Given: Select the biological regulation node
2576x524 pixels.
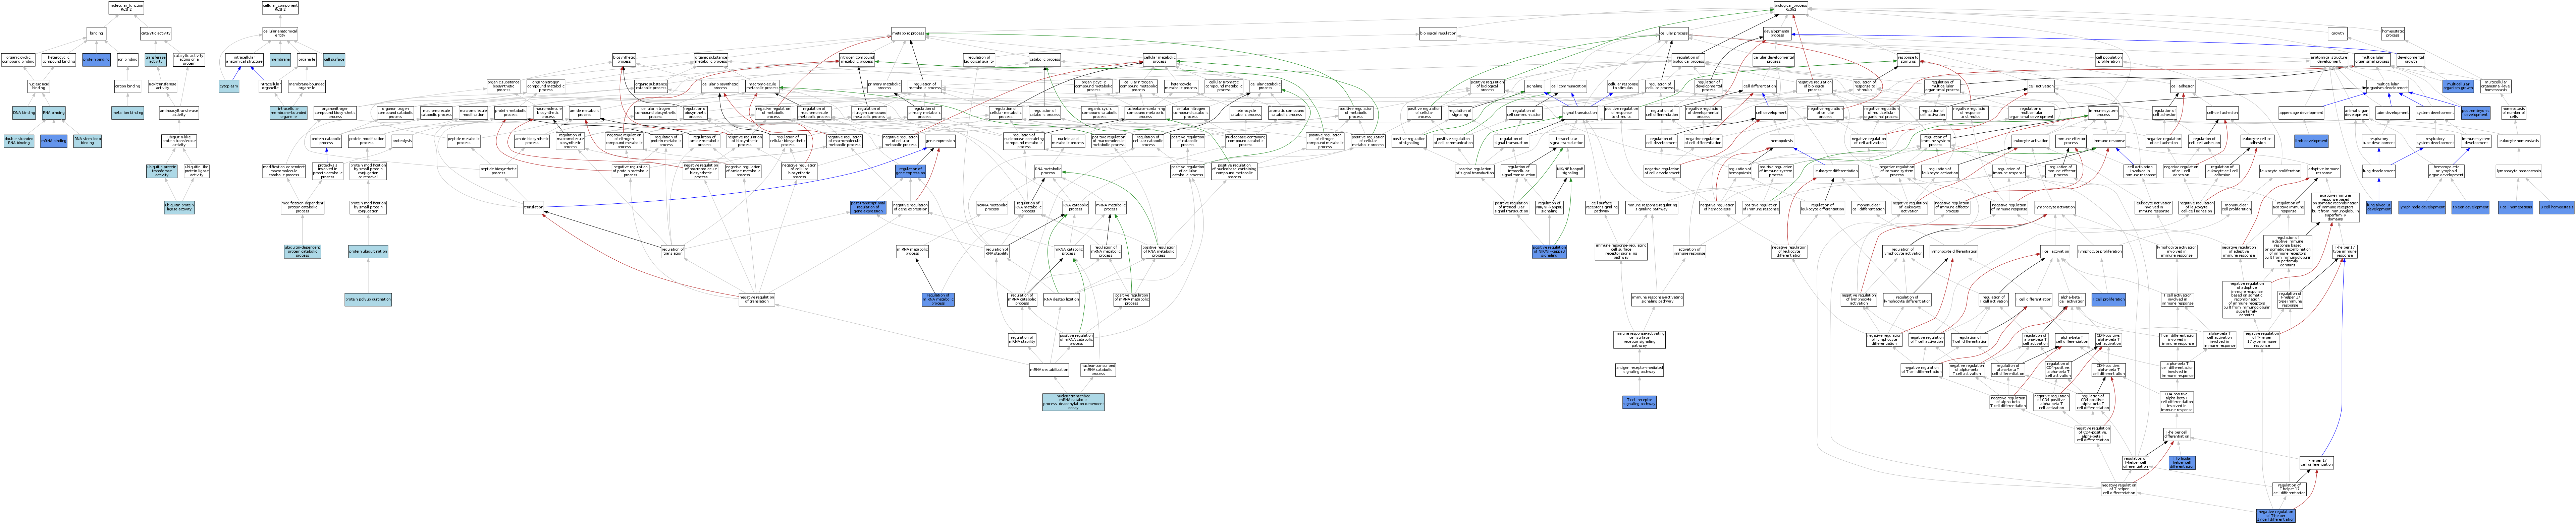Looking at the screenshot, I should tap(1438, 34).
